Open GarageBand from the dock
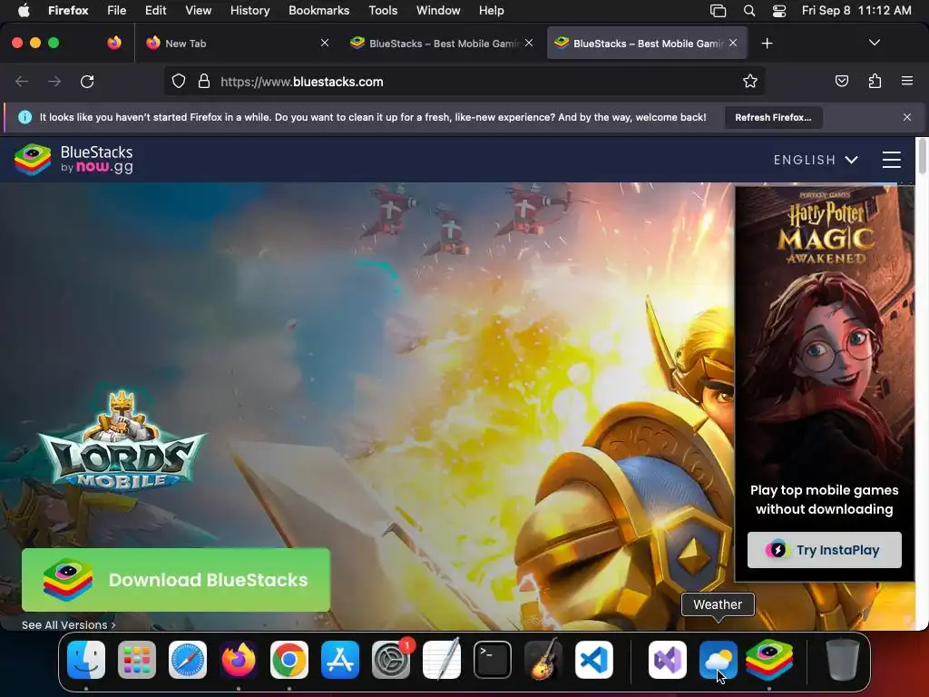929x697 pixels. (x=543, y=660)
